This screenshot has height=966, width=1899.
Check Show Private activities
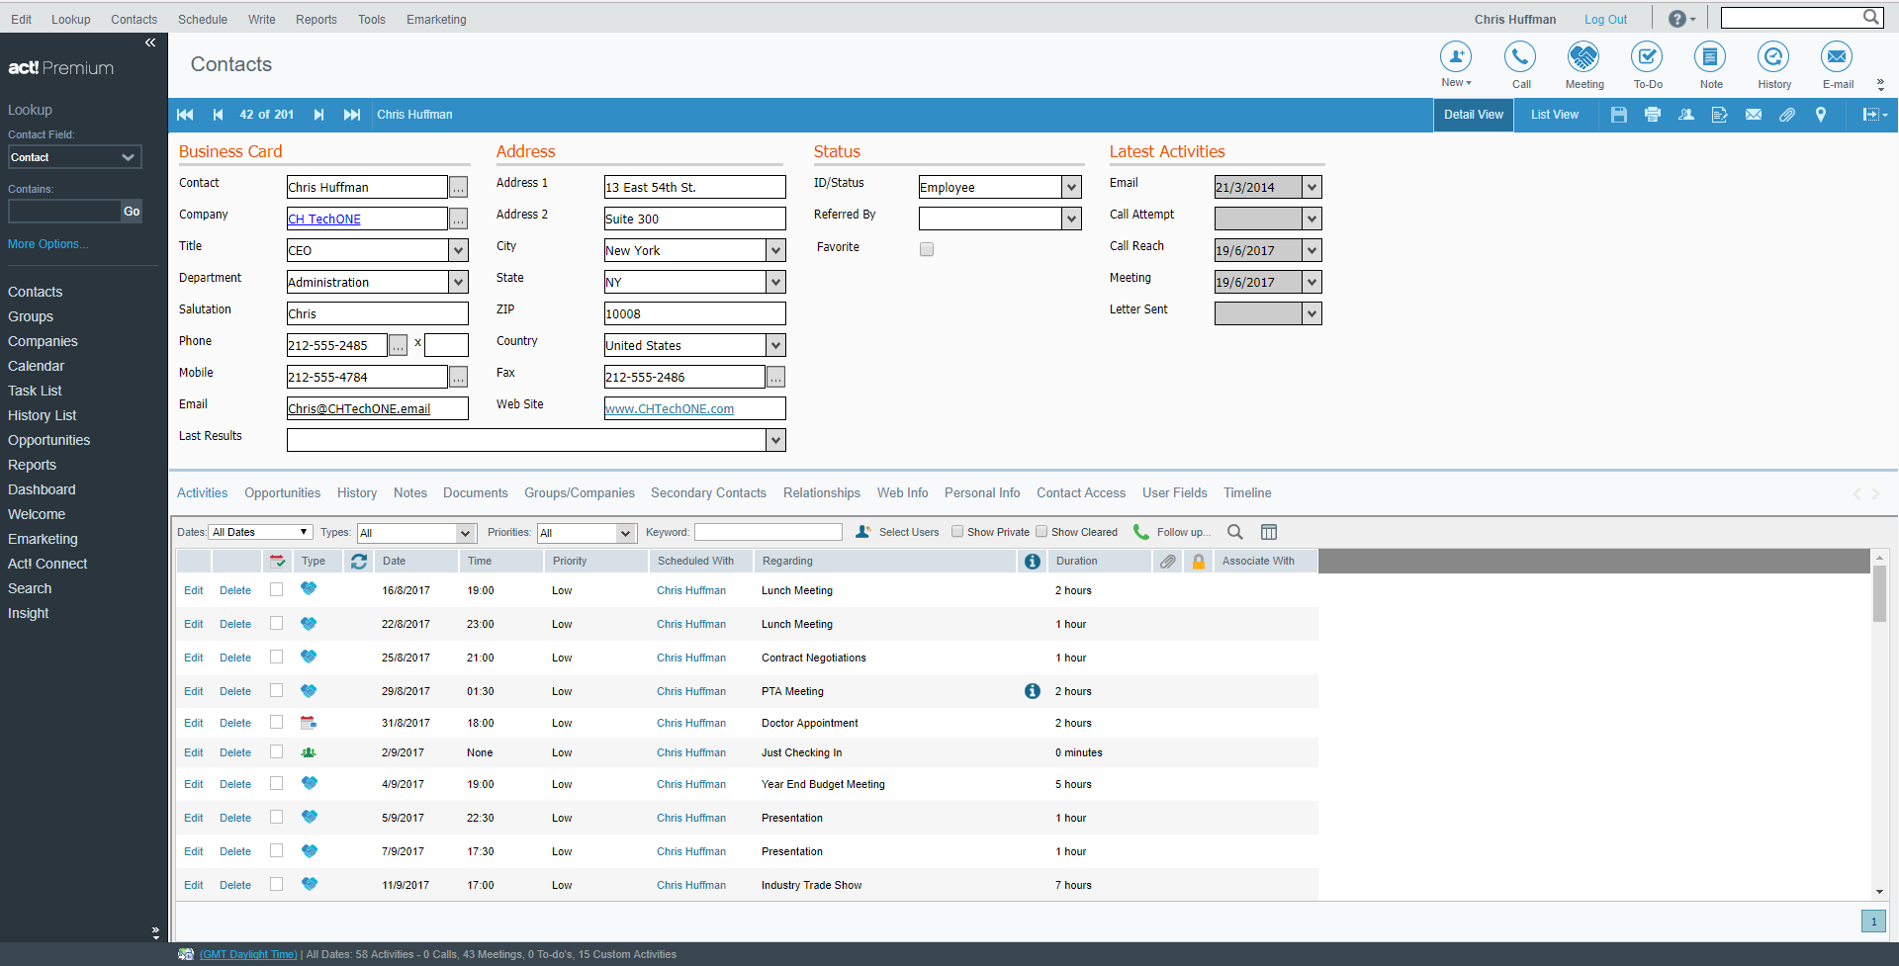pos(957,531)
